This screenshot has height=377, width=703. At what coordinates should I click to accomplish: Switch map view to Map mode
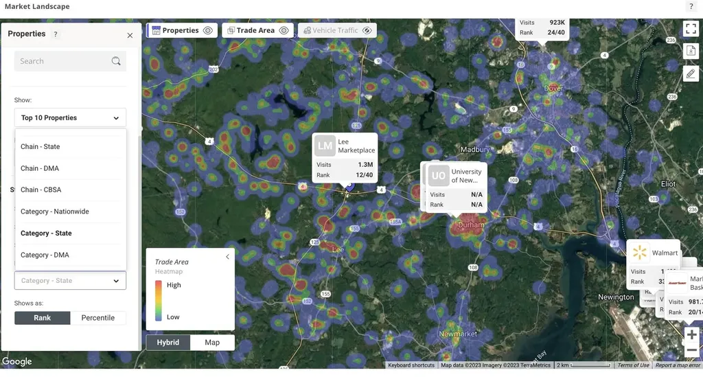[212, 342]
